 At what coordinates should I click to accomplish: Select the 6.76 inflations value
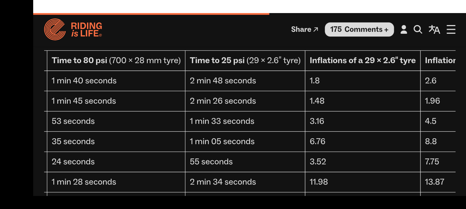[x=317, y=142]
